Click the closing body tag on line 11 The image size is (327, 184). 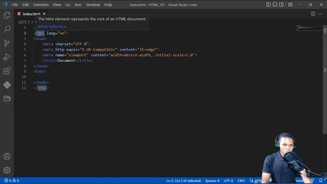coord(41,82)
